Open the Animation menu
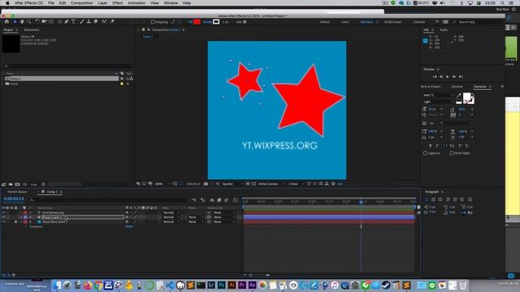This screenshot has width=520, height=292. 136,3
